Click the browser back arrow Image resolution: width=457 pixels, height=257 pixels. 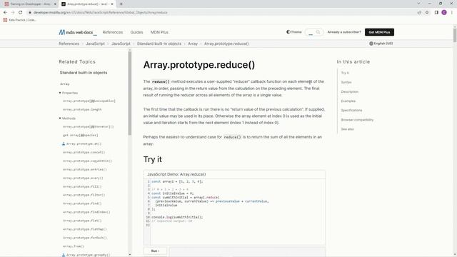click(x=5, y=13)
